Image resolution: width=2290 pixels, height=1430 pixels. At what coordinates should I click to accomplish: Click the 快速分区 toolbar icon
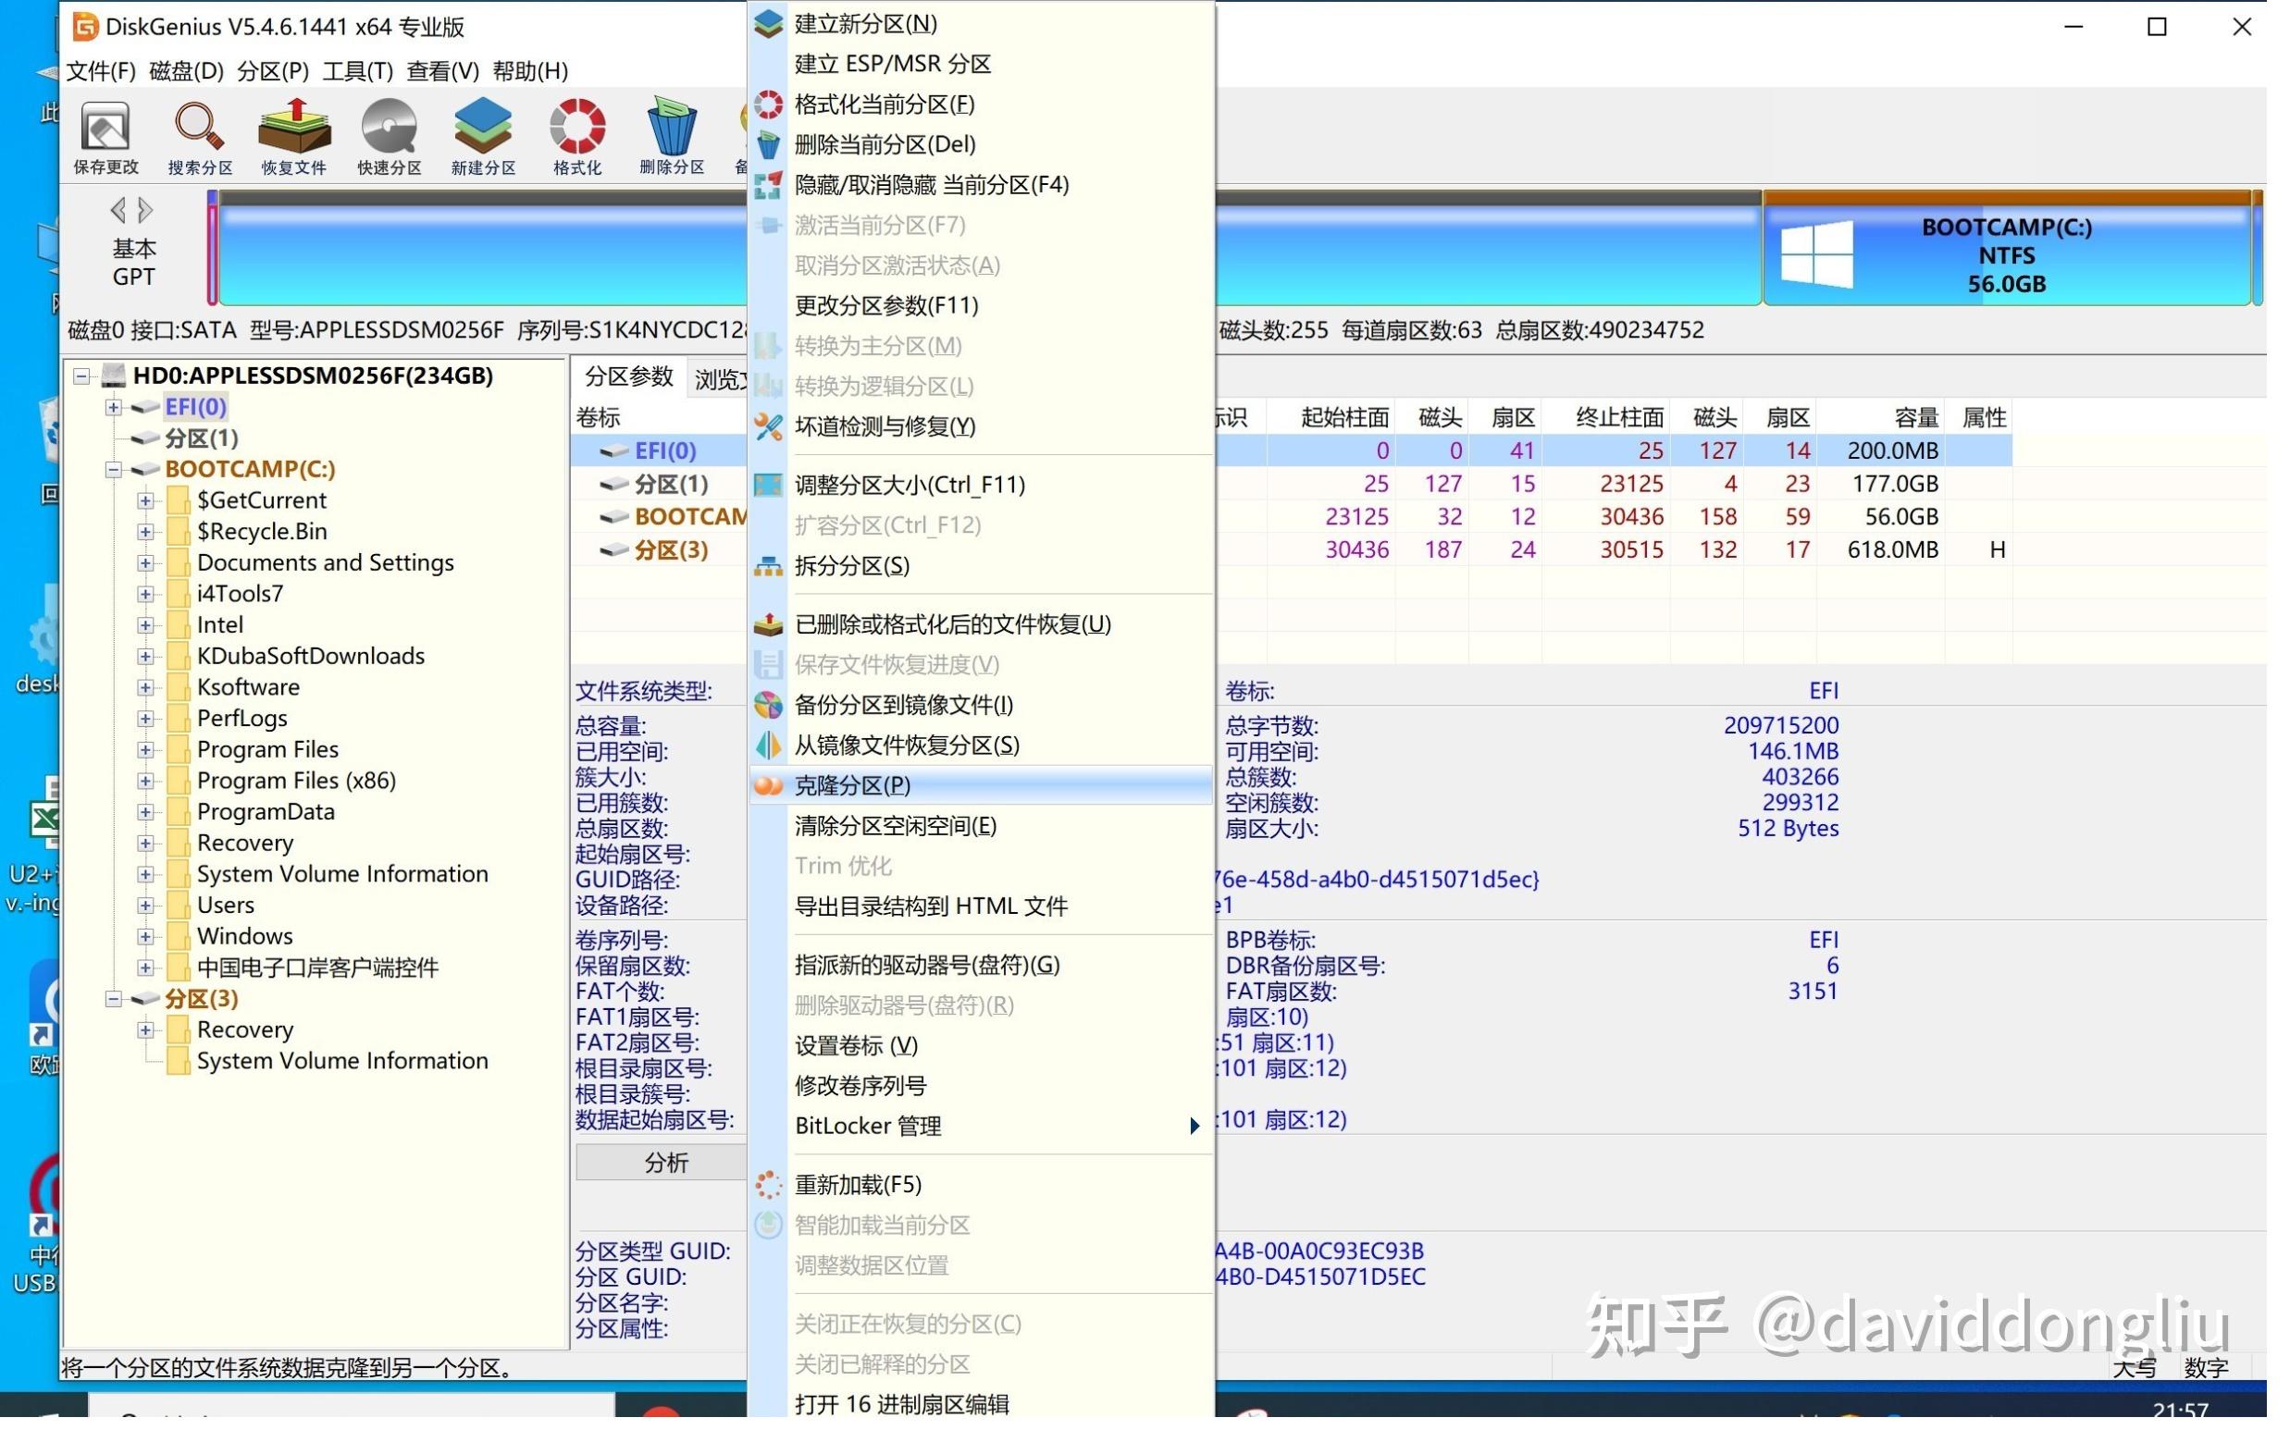[389, 135]
